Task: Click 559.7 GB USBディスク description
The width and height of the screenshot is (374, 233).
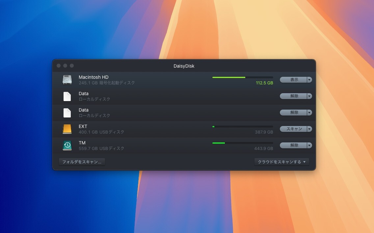Action: coord(101,149)
